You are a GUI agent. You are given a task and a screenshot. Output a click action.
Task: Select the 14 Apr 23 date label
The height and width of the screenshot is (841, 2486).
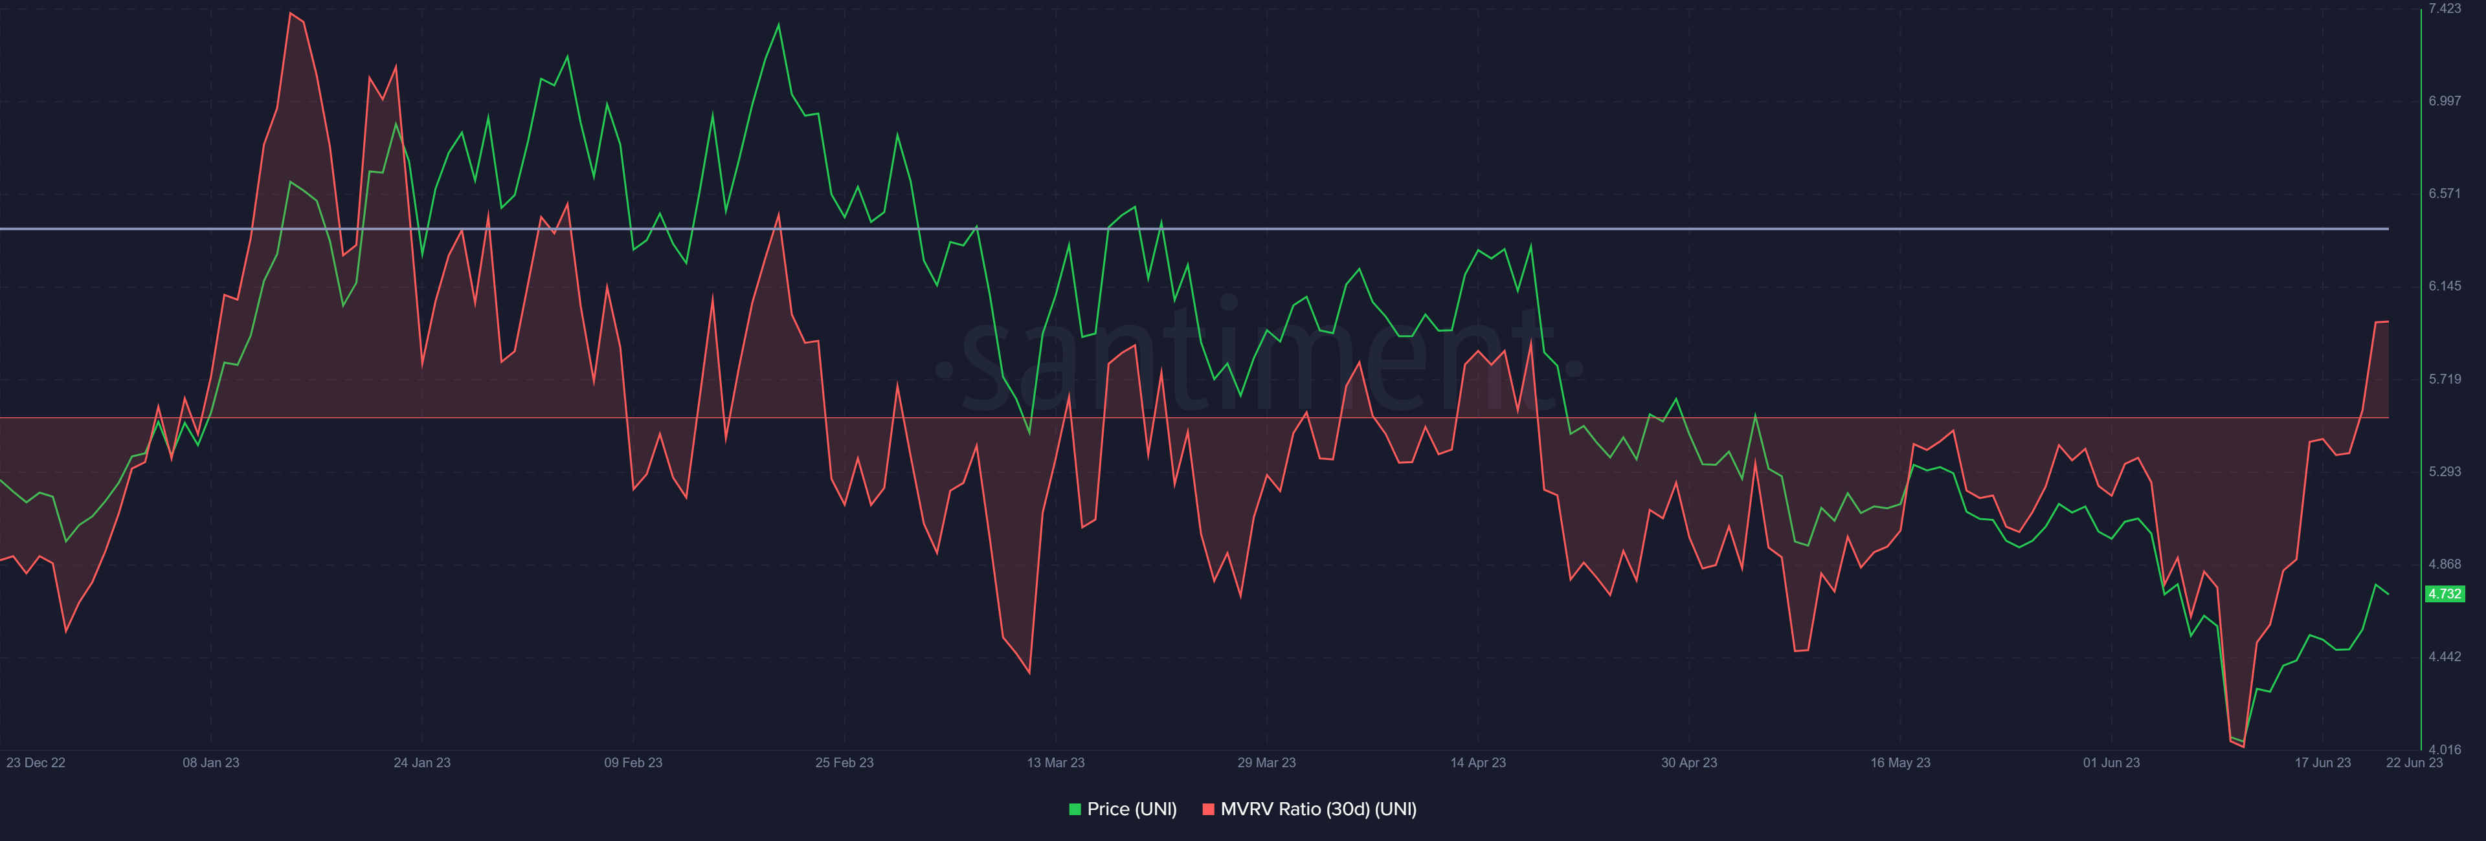click(1477, 763)
